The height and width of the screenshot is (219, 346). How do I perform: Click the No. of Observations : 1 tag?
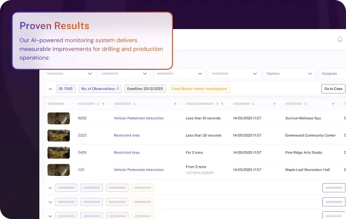pos(100,89)
